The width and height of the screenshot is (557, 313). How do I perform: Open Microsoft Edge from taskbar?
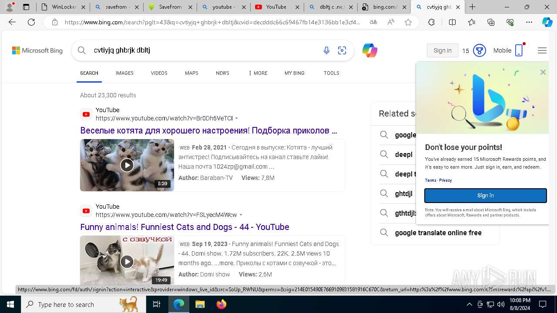[179, 304]
